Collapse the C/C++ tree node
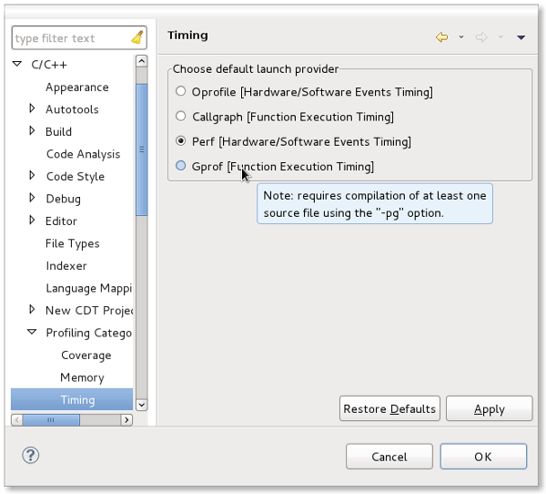The height and width of the screenshot is (494, 546). tap(17, 64)
